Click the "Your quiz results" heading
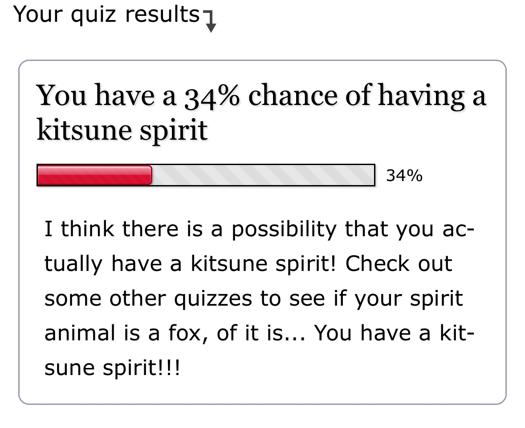525x428 pixels. point(106,15)
